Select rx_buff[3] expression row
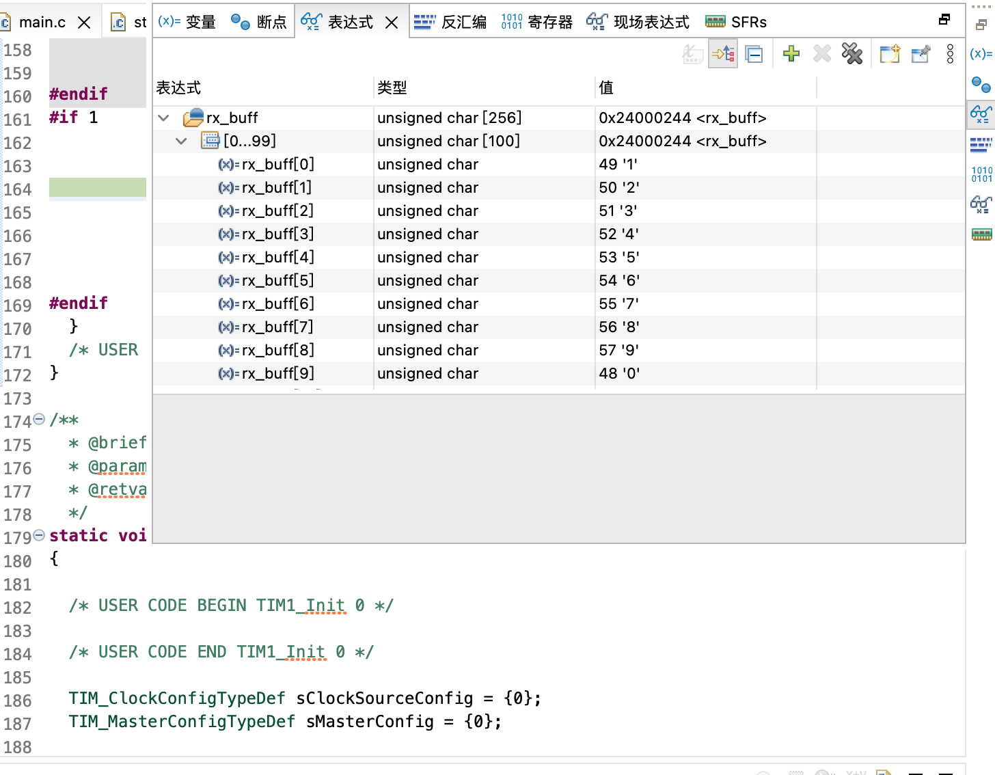Image resolution: width=995 pixels, height=775 pixels. 558,234
